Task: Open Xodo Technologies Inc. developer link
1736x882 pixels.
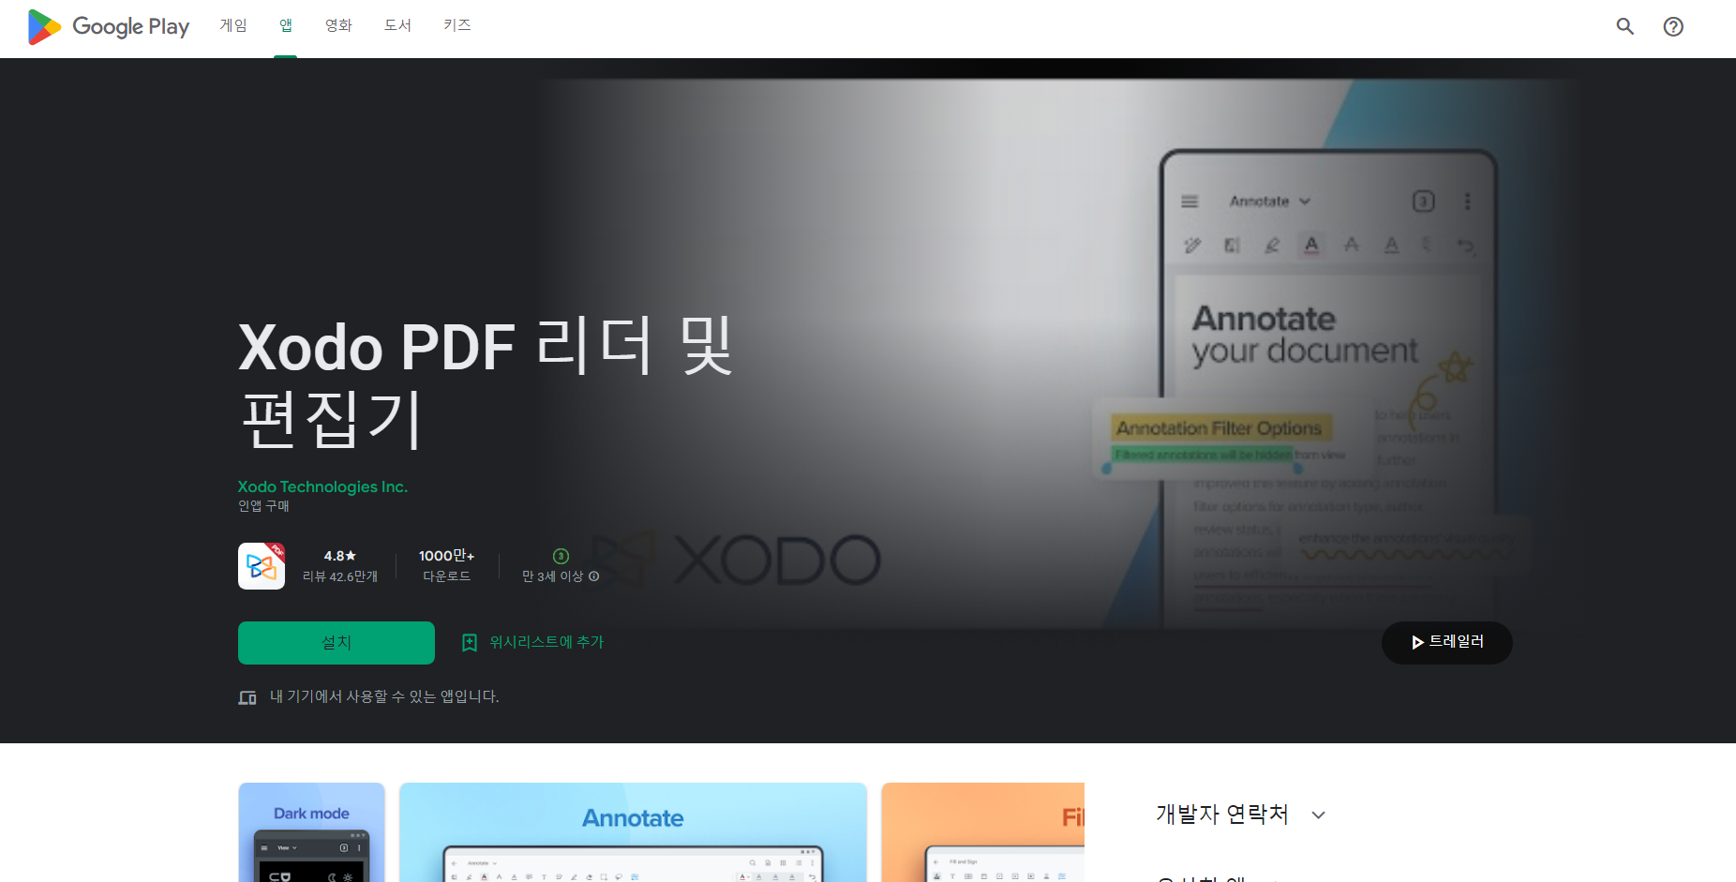Action: click(x=322, y=486)
